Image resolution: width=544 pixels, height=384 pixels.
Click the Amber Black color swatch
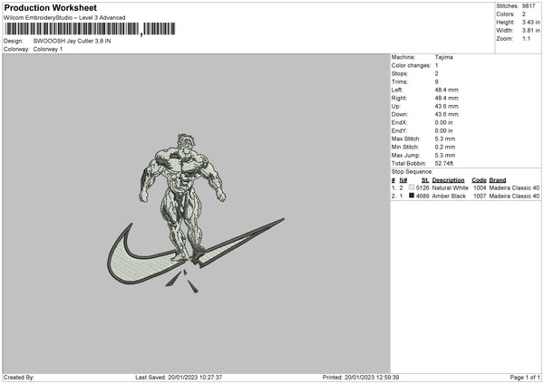(412, 196)
